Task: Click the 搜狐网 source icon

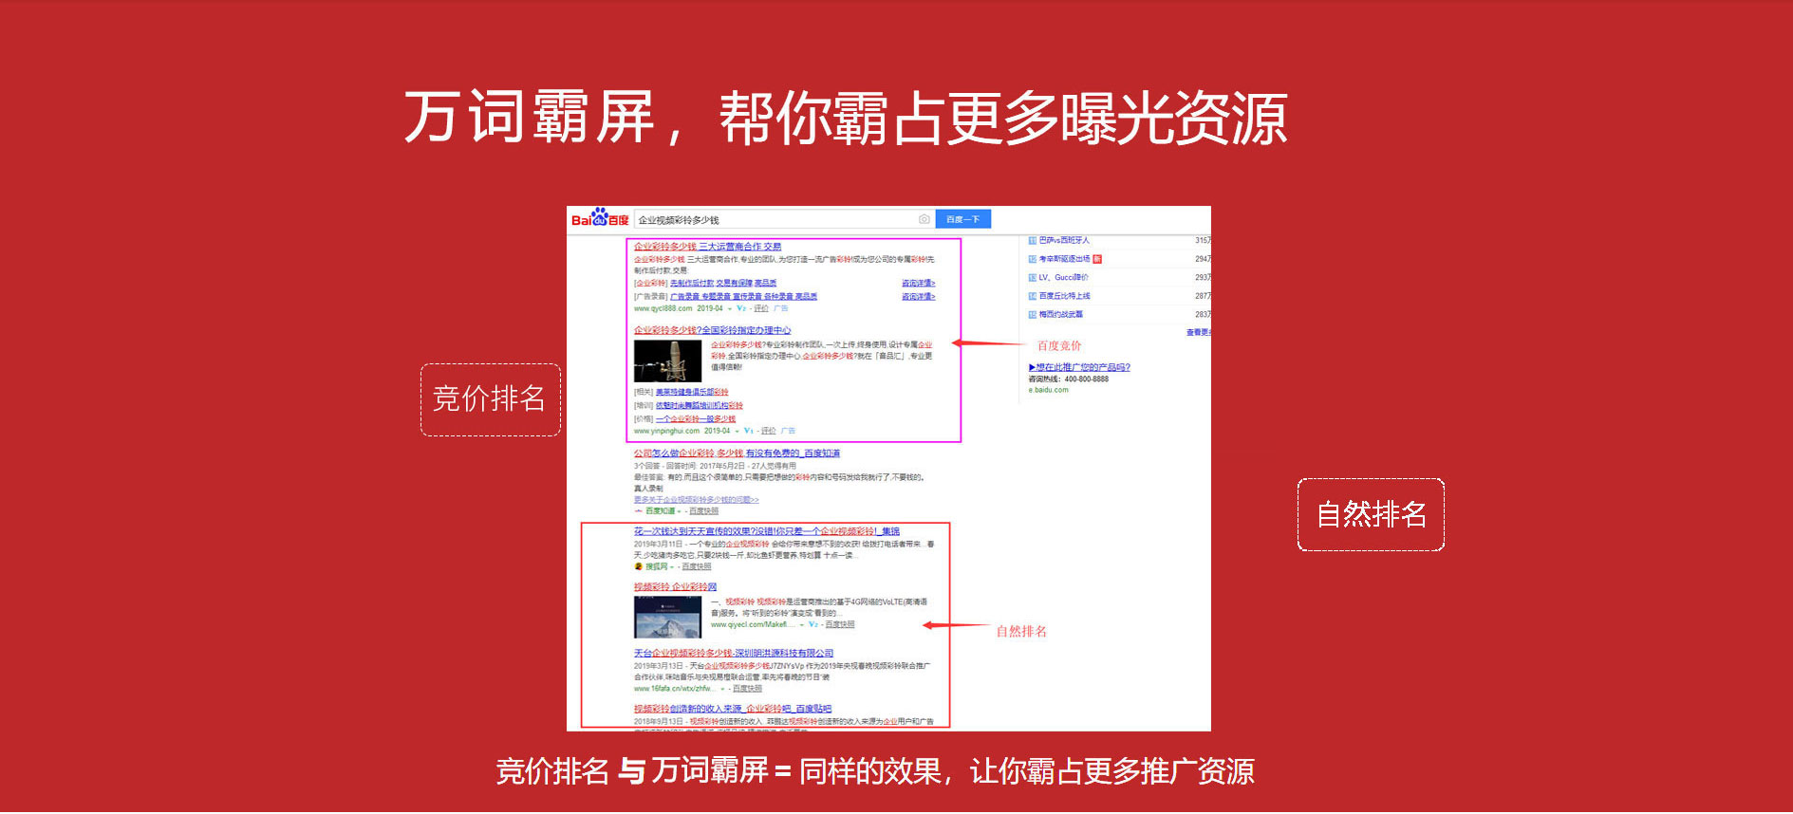Action: [639, 566]
